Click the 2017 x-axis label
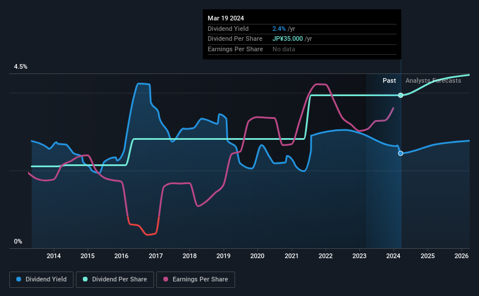This screenshot has width=479, height=296. (156, 256)
